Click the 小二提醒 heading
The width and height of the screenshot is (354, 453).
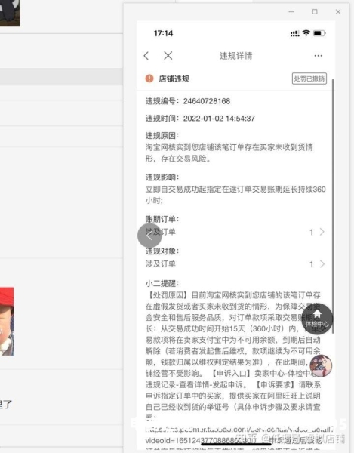coord(162,283)
